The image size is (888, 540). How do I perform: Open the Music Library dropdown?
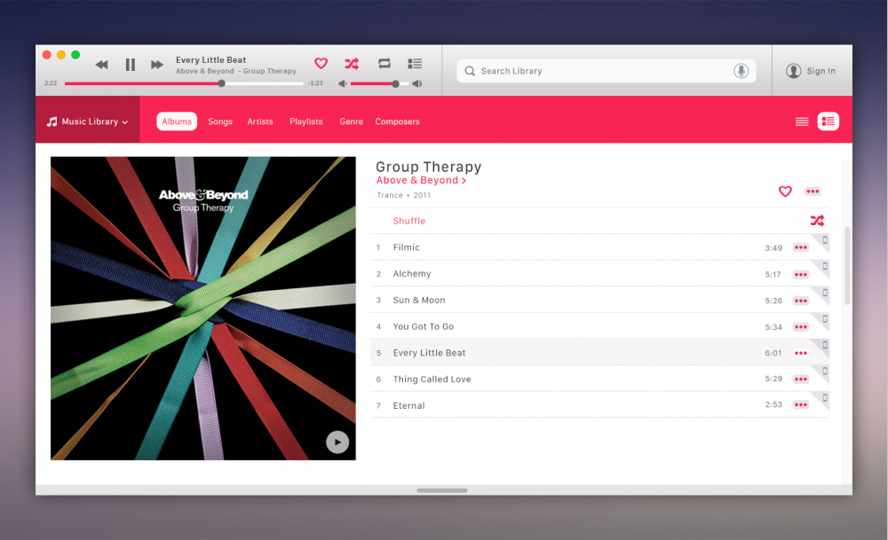[88, 121]
